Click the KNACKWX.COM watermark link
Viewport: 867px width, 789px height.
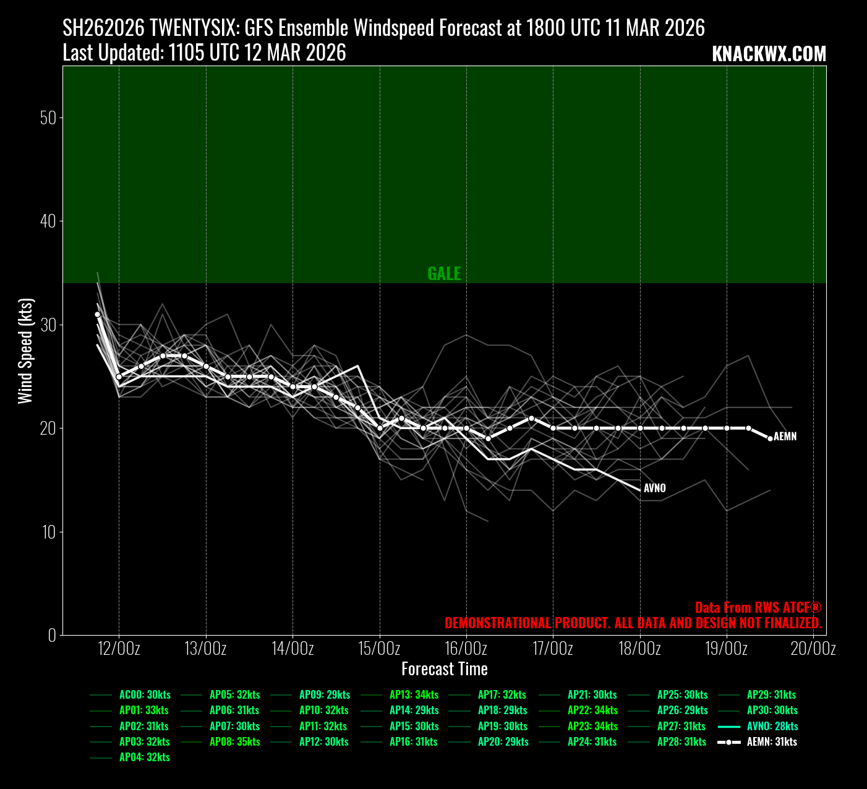point(769,54)
